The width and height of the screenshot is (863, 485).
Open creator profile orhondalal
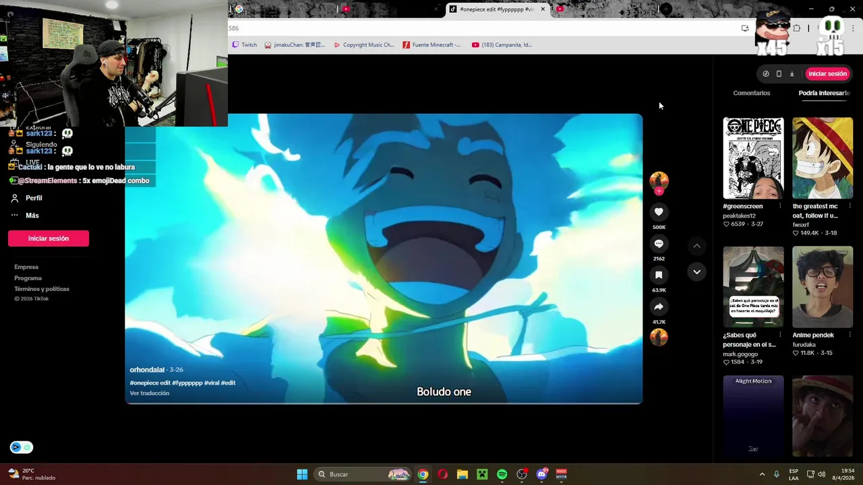tap(147, 370)
